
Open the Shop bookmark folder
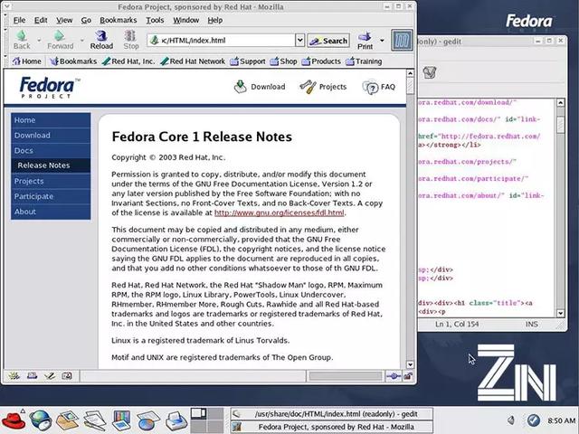[283, 61]
